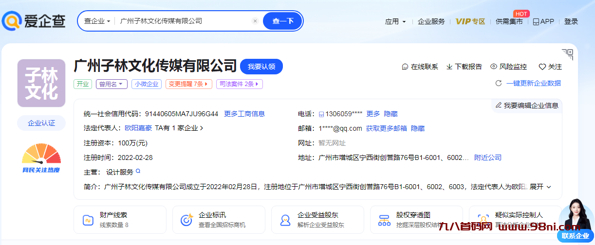Click the search magnifier icon beside 设计服务

pyautogui.click(x=138, y=172)
